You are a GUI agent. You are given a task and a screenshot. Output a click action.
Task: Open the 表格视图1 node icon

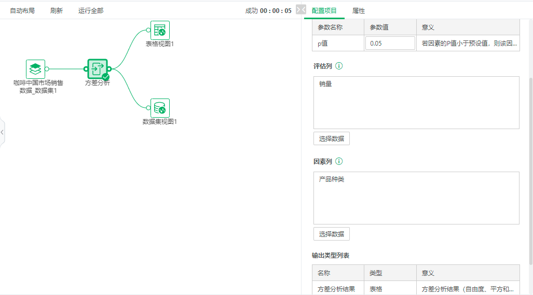click(160, 30)
